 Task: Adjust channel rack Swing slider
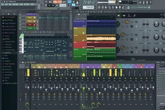(62, 12)
